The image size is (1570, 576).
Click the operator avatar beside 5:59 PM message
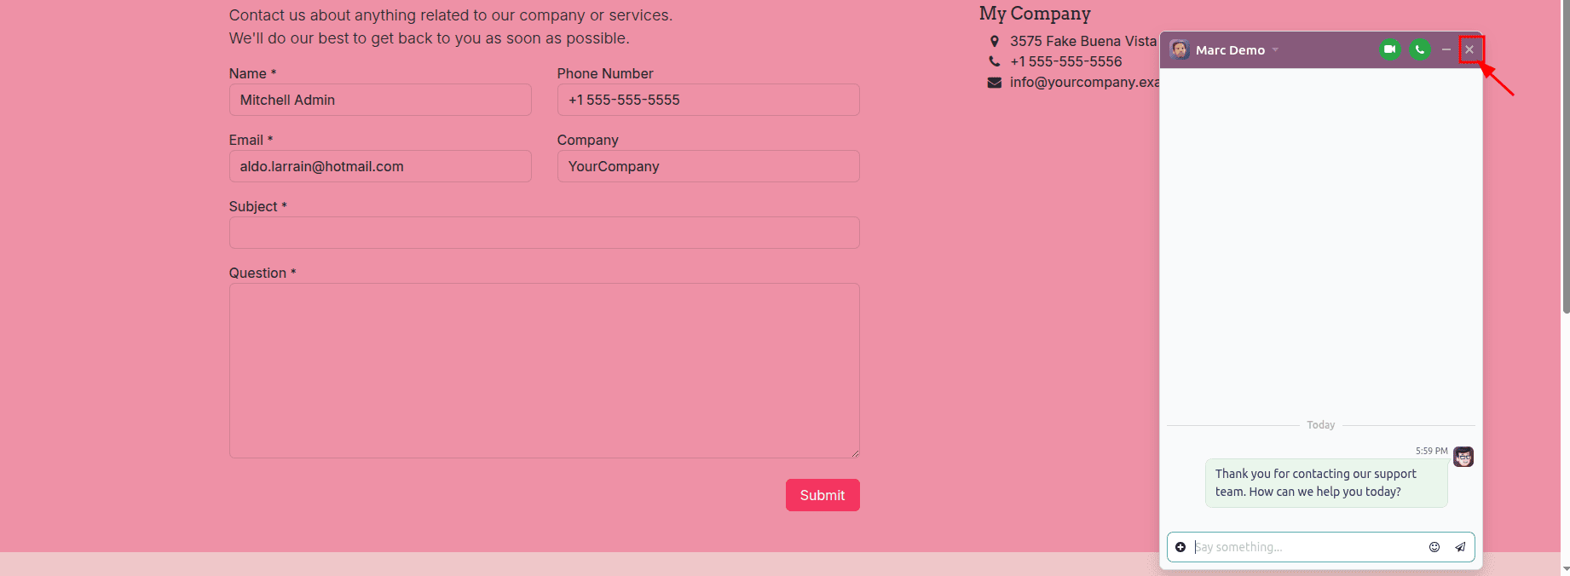pyautogui.click(x=1463, y=457)
